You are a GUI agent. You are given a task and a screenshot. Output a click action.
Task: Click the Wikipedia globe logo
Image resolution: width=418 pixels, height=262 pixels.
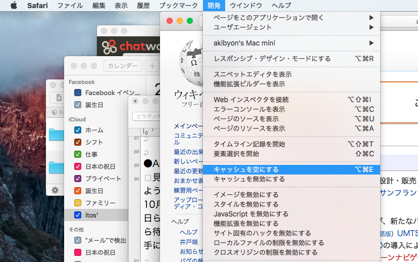[191, 63]
